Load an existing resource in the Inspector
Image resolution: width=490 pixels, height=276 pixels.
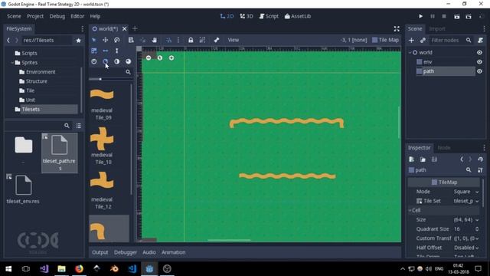pos(423,159)
